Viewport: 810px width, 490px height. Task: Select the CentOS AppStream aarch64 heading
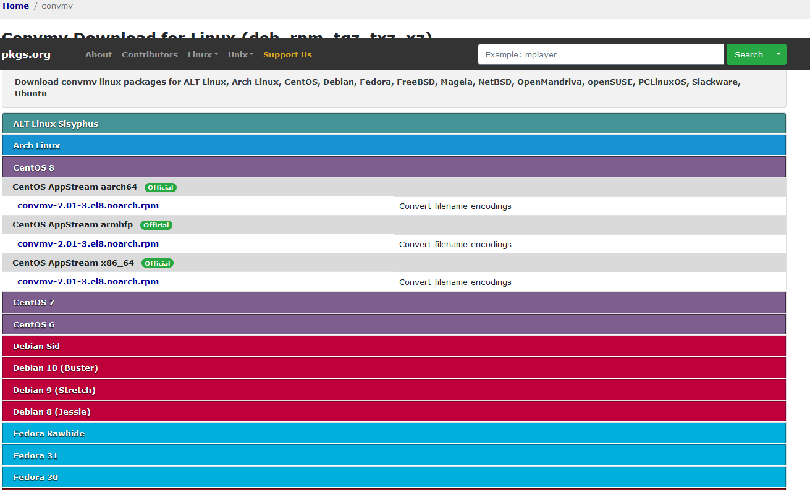click(75, 187)
